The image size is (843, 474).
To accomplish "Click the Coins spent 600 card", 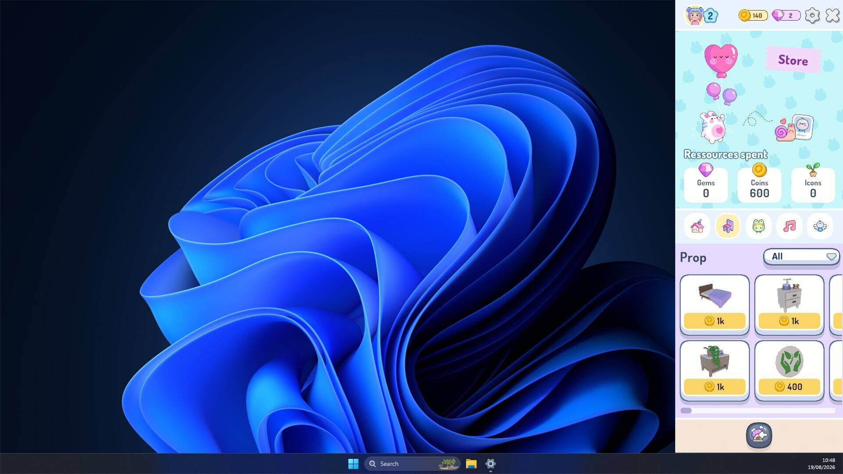I will 760,184.
